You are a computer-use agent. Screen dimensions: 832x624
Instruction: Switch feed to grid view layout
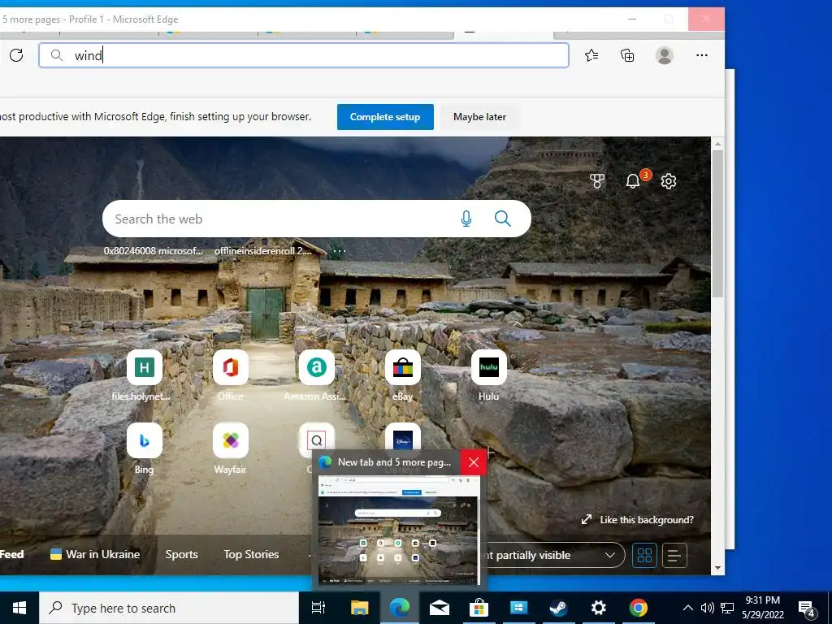644,556
